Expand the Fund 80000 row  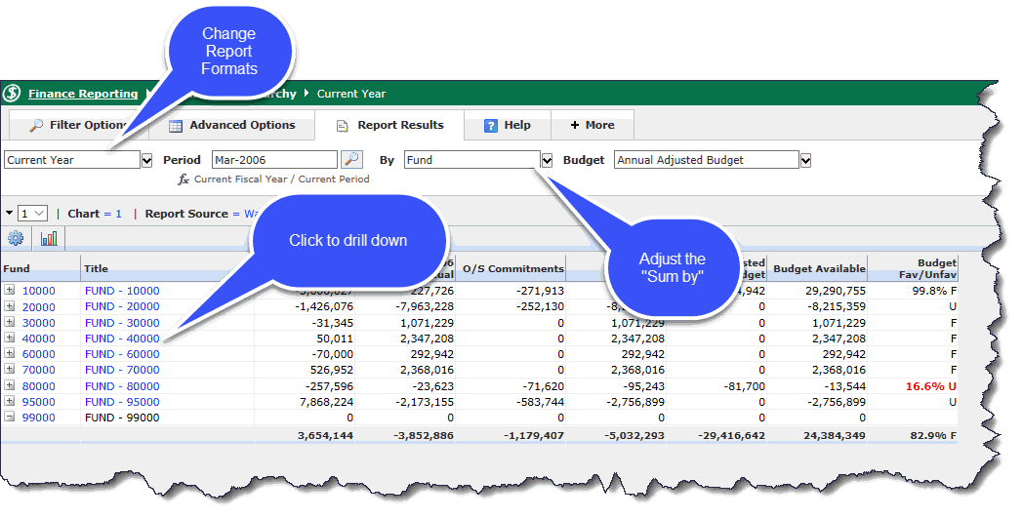point(10,386)
